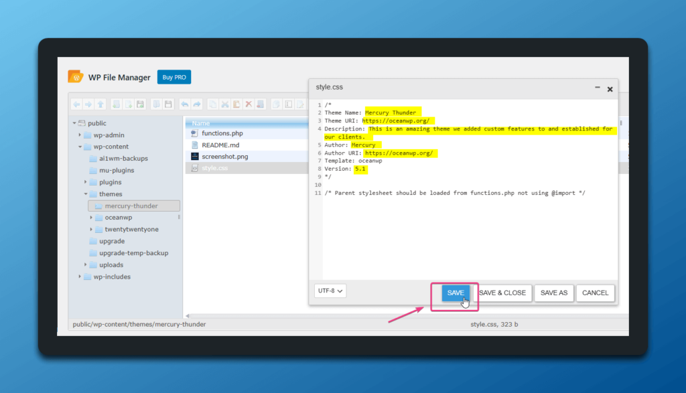Click the 'Template: oceanwp' line in editor

pos(353,161)
